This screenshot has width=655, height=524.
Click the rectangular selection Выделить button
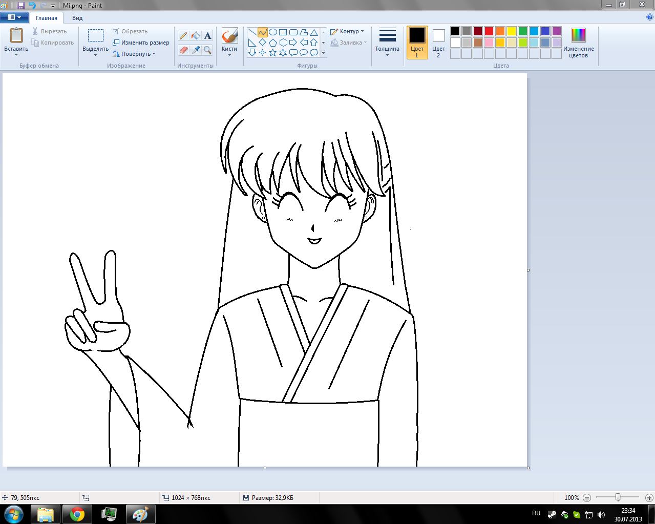95,36
